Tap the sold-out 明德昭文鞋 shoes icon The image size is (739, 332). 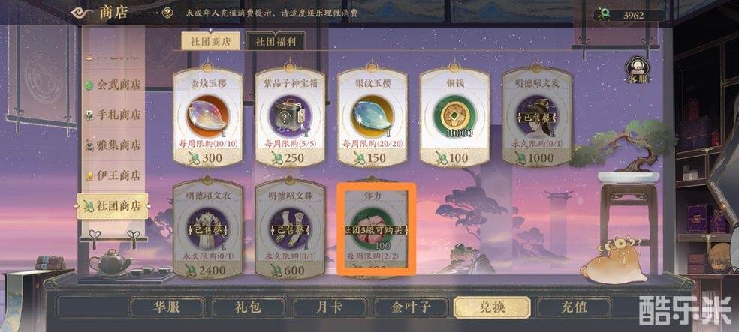(x=290, y=229)
